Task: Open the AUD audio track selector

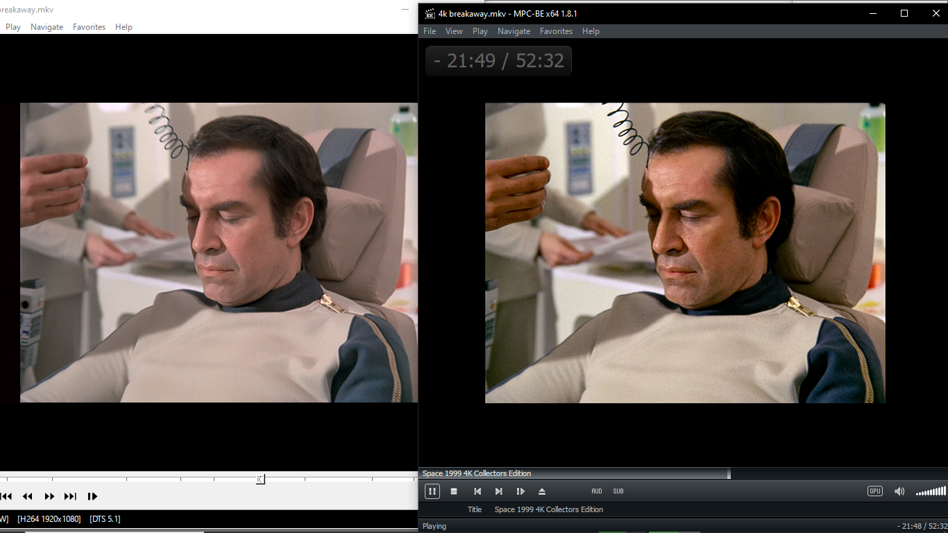Action: coord(597,491)
